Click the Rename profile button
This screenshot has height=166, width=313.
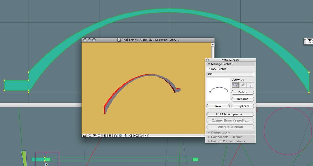(243, 99)
